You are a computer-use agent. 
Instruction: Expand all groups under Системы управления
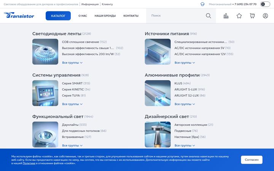(72, 104)
